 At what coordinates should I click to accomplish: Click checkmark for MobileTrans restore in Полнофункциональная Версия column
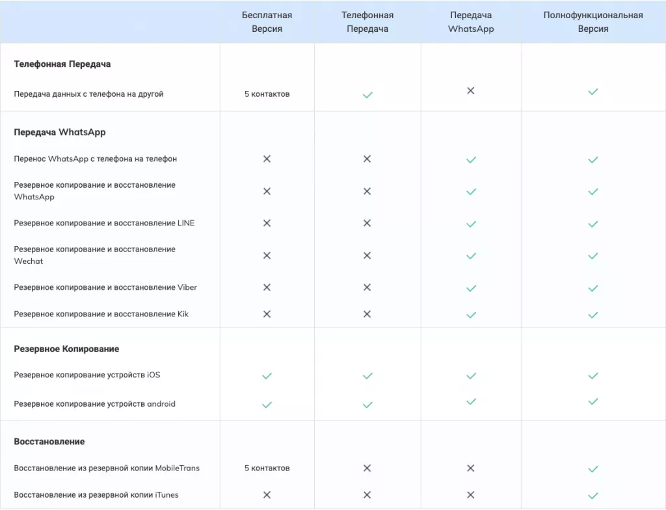(x=593, y=468)
